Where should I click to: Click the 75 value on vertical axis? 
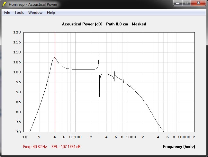point(18,122)
